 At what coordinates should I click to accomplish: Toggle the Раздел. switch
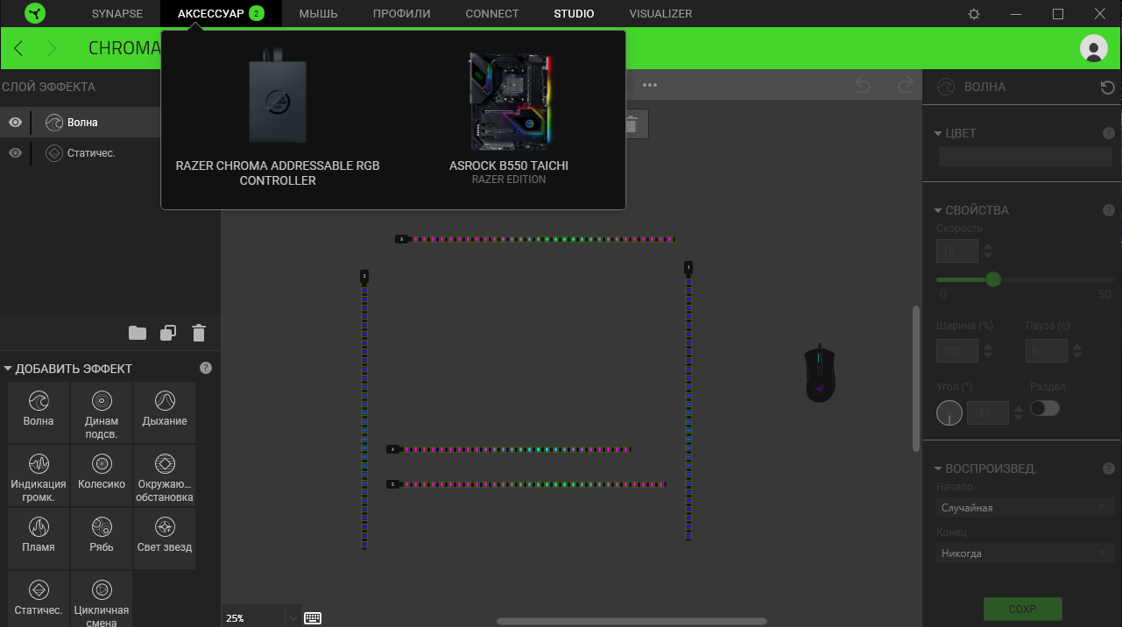[1045, 408]
